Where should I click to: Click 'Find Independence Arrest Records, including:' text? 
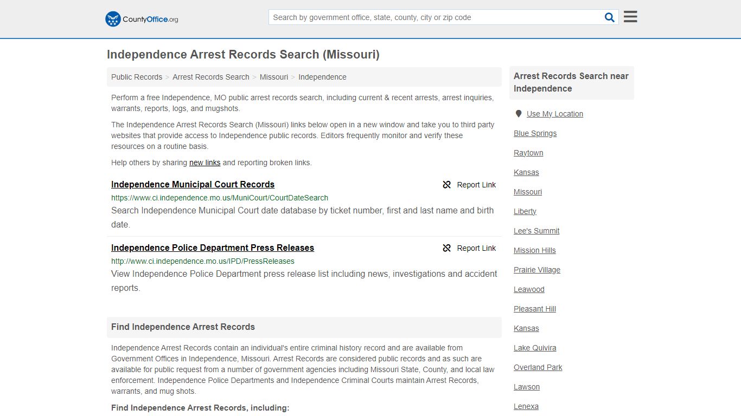tap(200, 408)
